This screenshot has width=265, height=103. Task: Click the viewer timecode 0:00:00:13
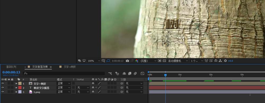(x=118, y=61)
